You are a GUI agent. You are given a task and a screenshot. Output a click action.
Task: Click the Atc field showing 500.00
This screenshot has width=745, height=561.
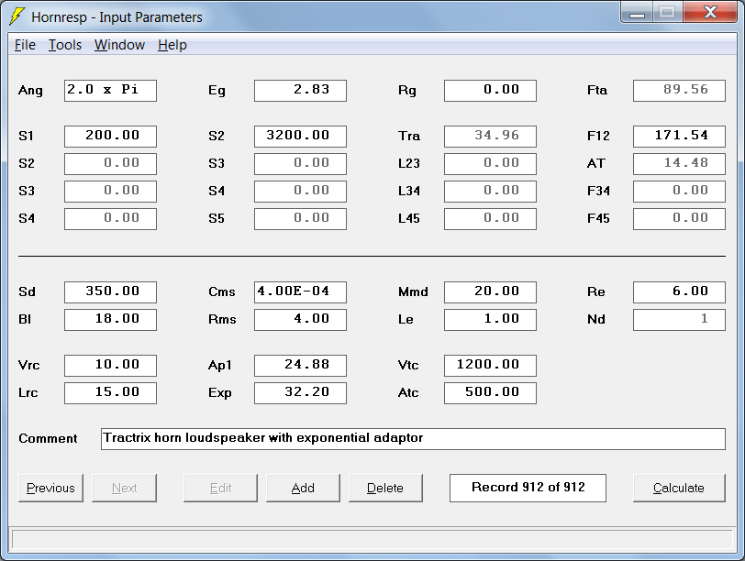[490, 393]
